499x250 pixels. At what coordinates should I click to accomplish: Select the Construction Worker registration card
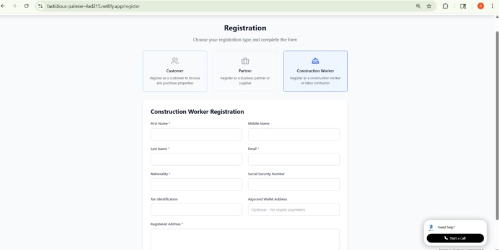coord(315,71)
